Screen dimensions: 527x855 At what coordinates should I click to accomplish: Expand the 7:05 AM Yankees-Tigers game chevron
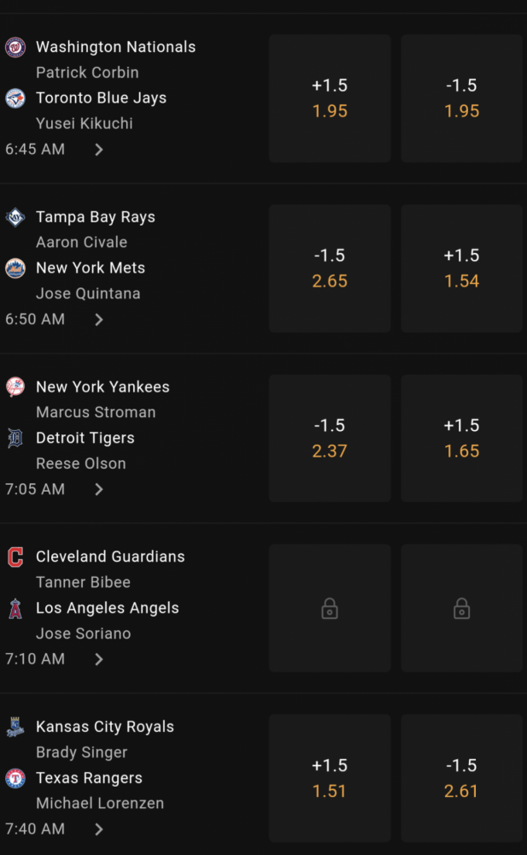[98, 489]
